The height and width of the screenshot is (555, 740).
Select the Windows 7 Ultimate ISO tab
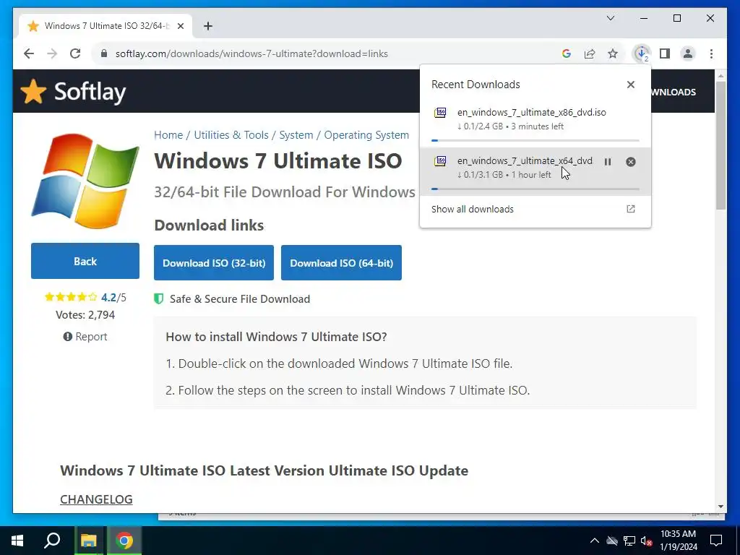[106, 26]
